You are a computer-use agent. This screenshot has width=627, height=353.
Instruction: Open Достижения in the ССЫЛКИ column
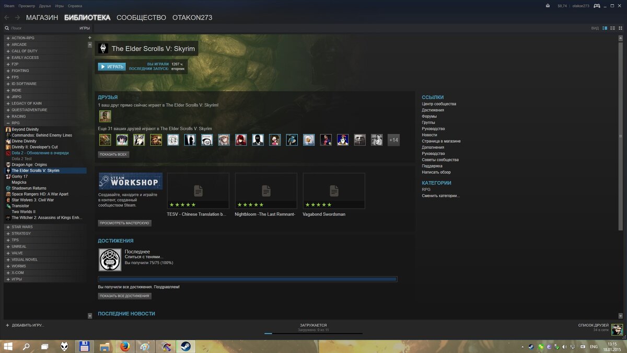[433, 110]
